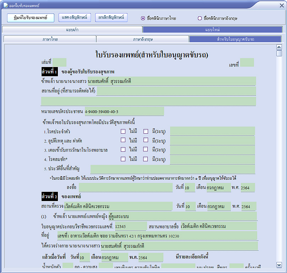287x273 pixels.
Task: Click the ลงชื่อ signature field
Action: pos(126,187)
